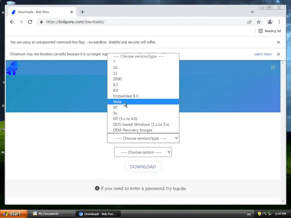Select 9x from the version list
This screenshot has width=291, height=218.
pos(143,113)
